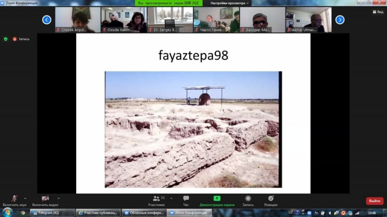Click the green encryption shield icon
387x217 pixels.
click(x=5, y=39)
